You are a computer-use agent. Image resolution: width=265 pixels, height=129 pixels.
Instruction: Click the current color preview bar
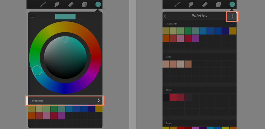[65, 17]
